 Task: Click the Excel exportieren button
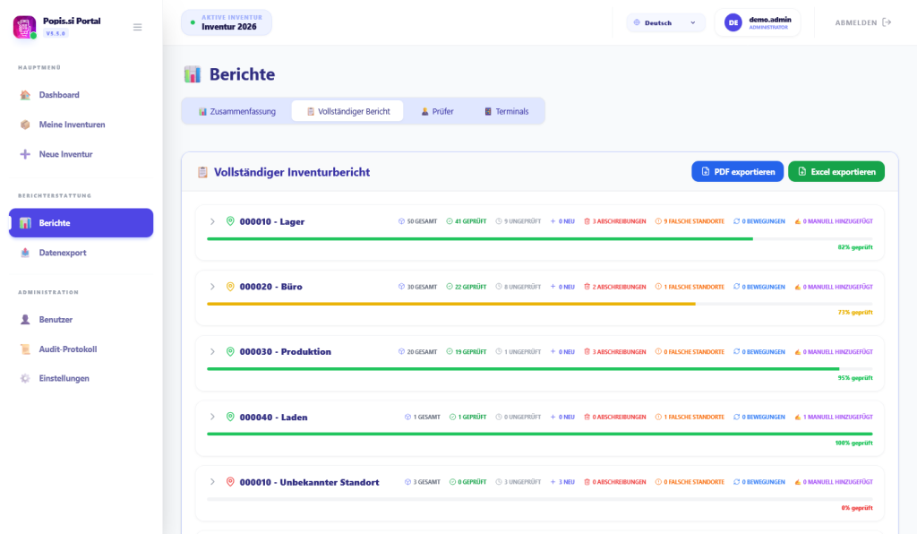pyautogui.click(x=836, y=171)
